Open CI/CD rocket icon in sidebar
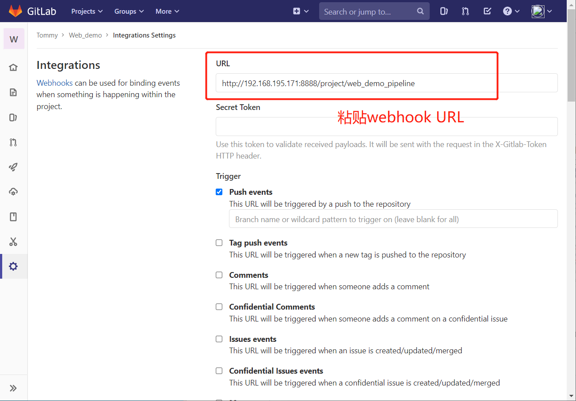Viewport: 576px width, 401px height. 13,167
